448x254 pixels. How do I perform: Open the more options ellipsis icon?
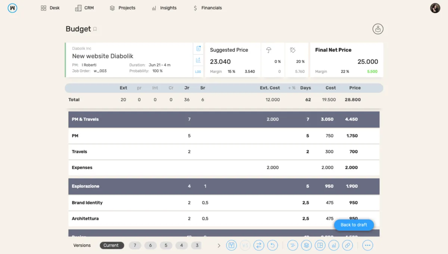pos(368,245)
